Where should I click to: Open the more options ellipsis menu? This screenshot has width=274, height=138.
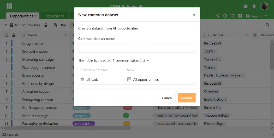pos(266,16)
